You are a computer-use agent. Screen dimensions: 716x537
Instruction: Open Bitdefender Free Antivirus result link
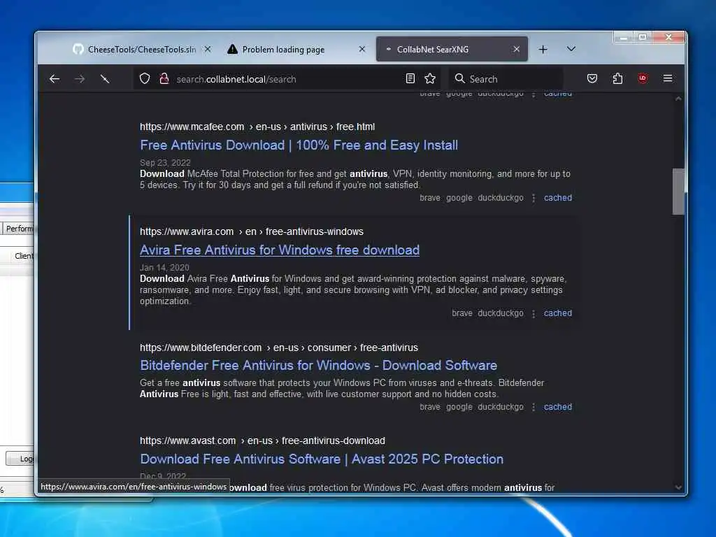318,365
